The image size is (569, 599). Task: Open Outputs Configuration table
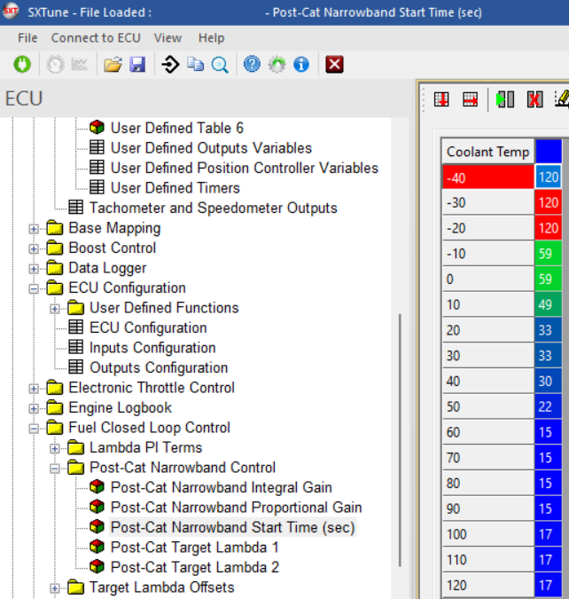coord(159,367)
